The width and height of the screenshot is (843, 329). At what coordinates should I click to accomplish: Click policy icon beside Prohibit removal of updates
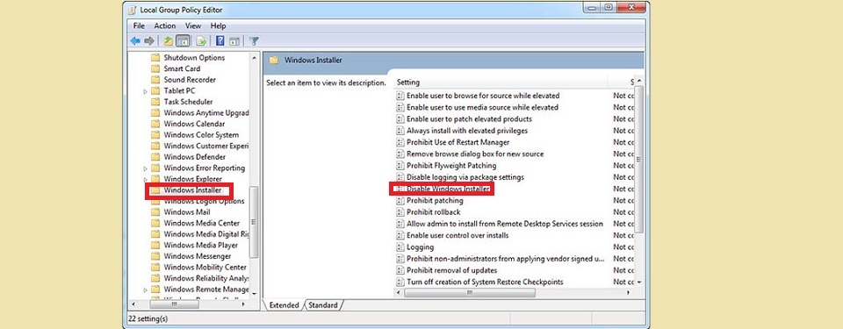(400, 270)
